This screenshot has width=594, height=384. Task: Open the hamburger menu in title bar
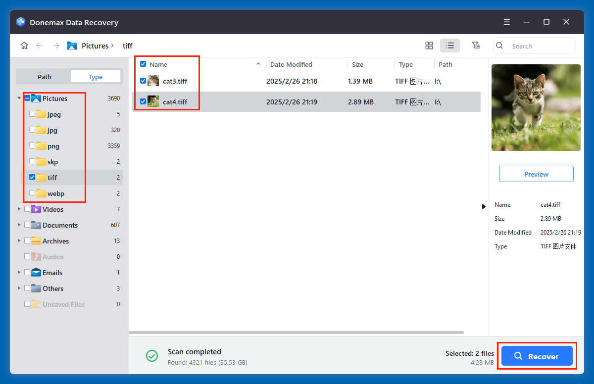click(x=507, y=22)
